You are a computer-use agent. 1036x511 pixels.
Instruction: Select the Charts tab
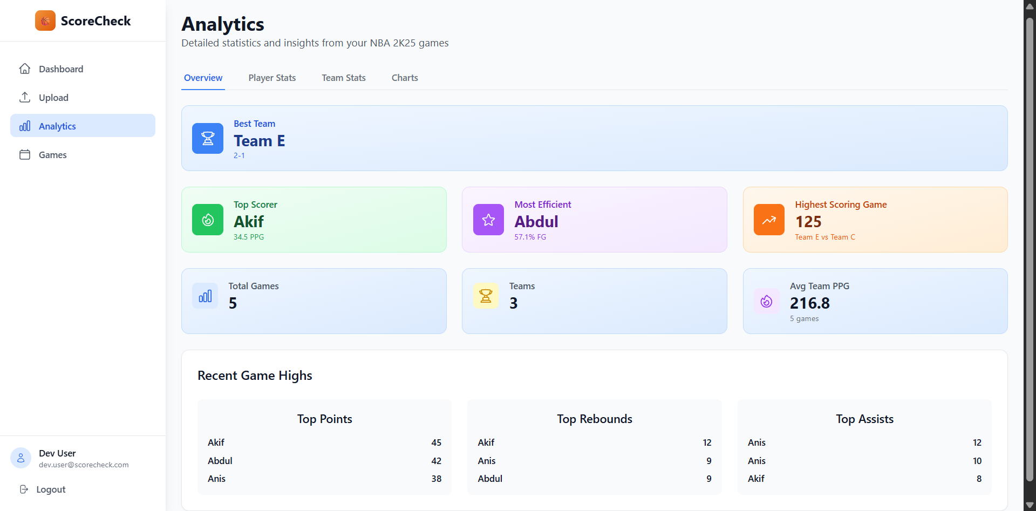405,78
